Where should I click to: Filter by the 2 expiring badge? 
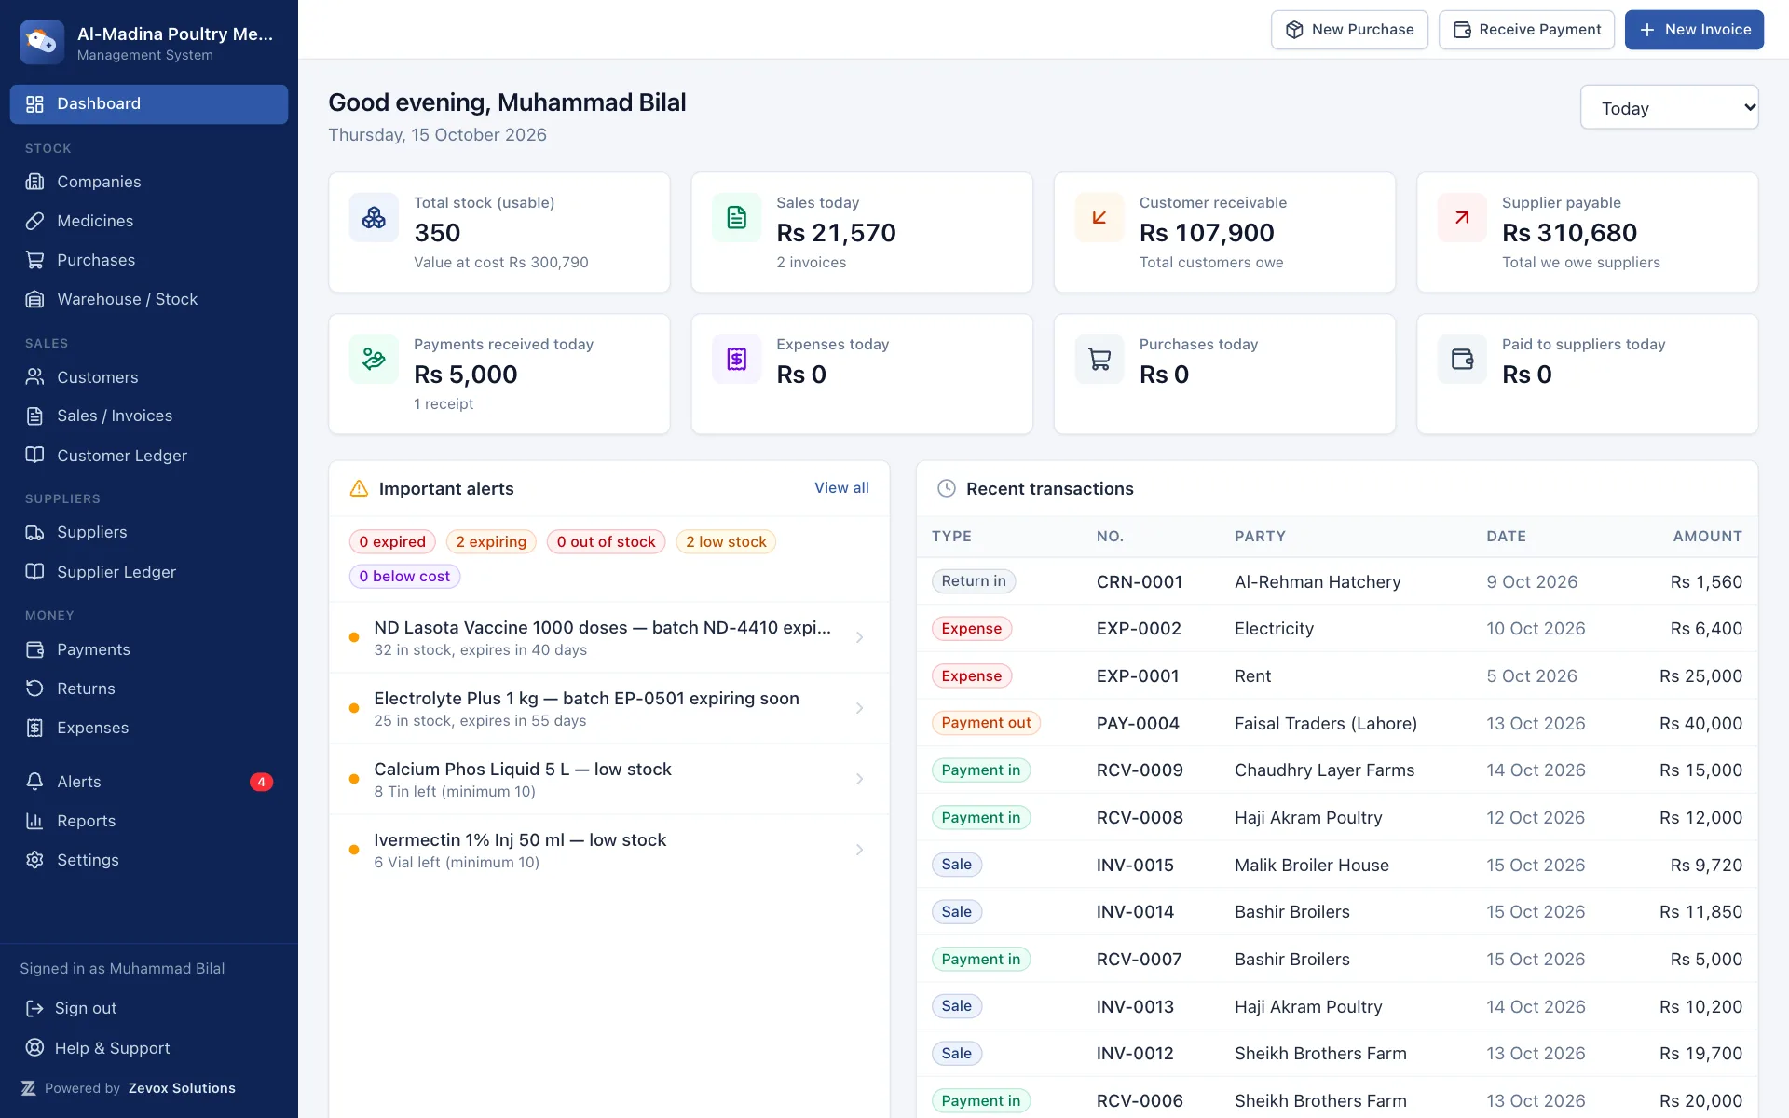pos(491,542)
